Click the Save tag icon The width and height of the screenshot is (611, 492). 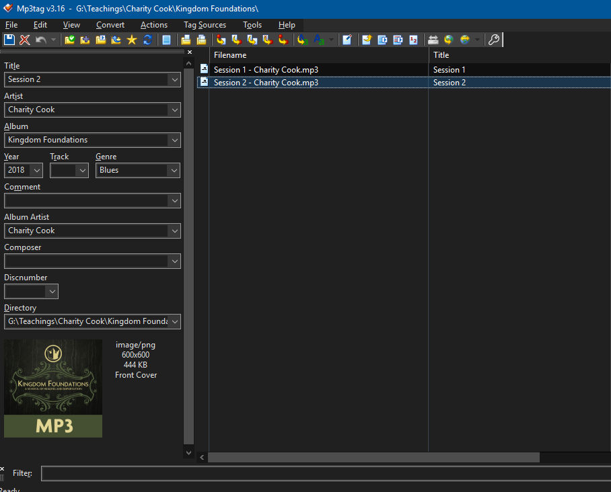(x=9, y=40)
